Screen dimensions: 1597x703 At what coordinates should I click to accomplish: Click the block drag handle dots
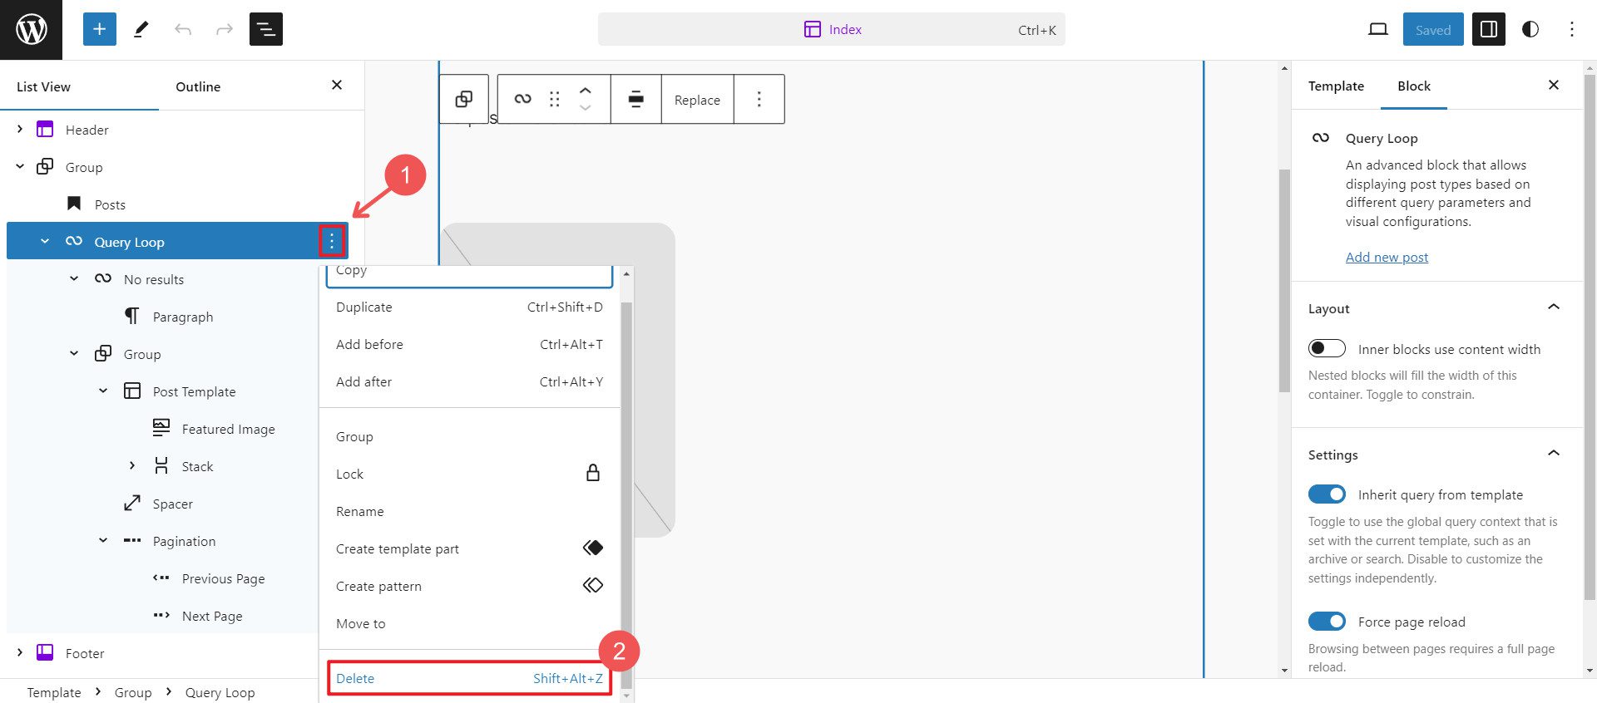coord(555,100)
